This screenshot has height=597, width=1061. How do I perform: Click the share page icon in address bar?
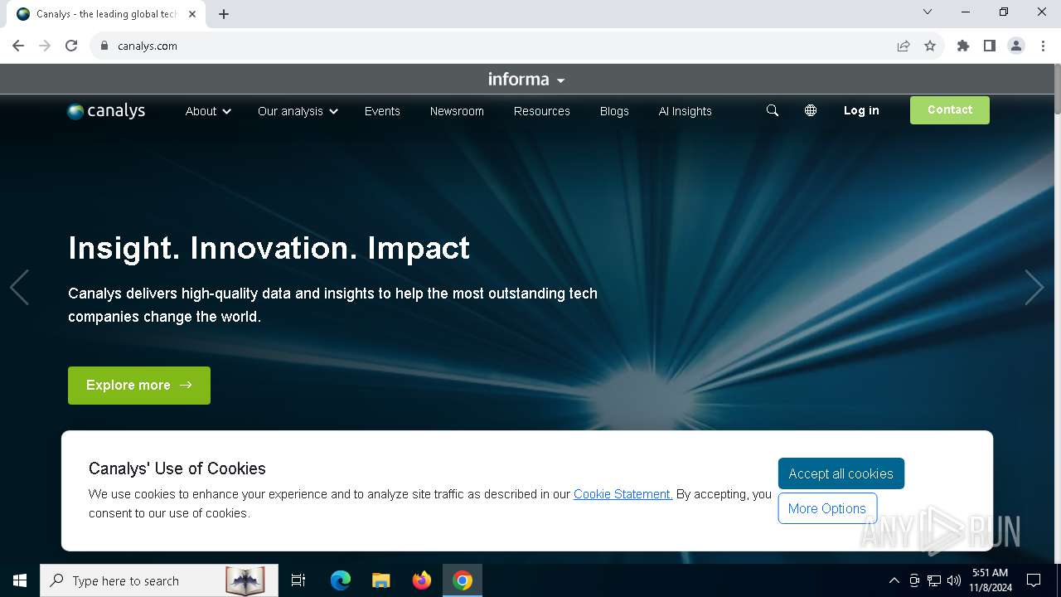point(904,46)
